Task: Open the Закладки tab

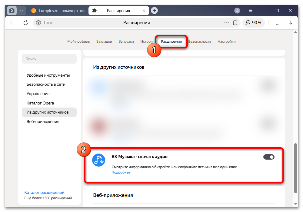Action: click(104, 41)
